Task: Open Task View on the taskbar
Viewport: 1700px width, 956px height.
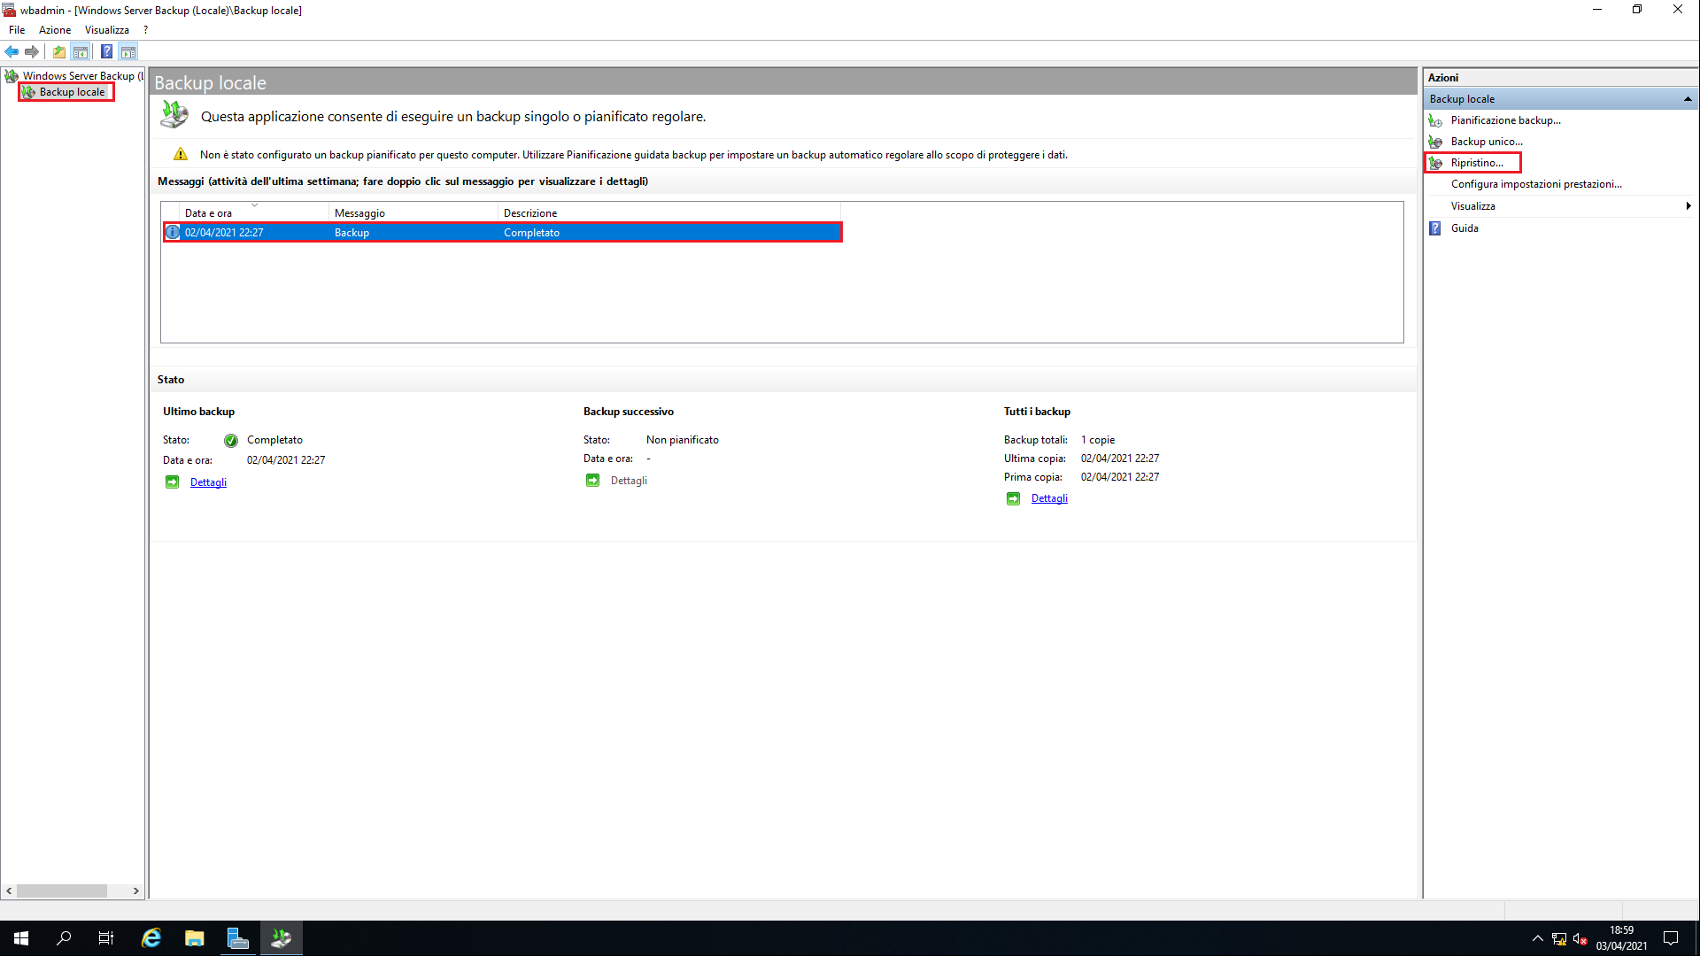Action: pyautogui.click(x=106, y=938)
